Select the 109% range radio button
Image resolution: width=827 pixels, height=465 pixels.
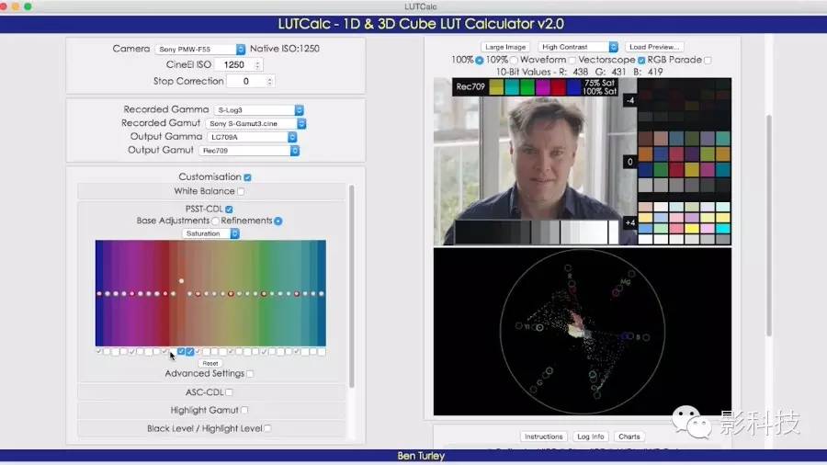[x=514, y=60]
